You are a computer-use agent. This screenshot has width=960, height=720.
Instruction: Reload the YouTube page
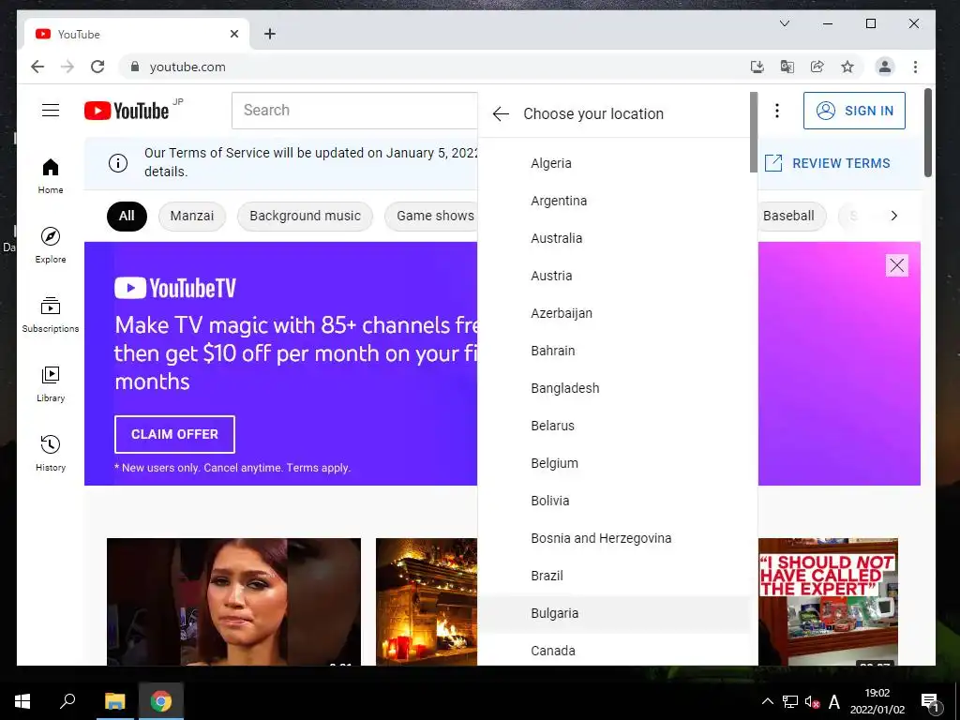(x=97, y=67)
